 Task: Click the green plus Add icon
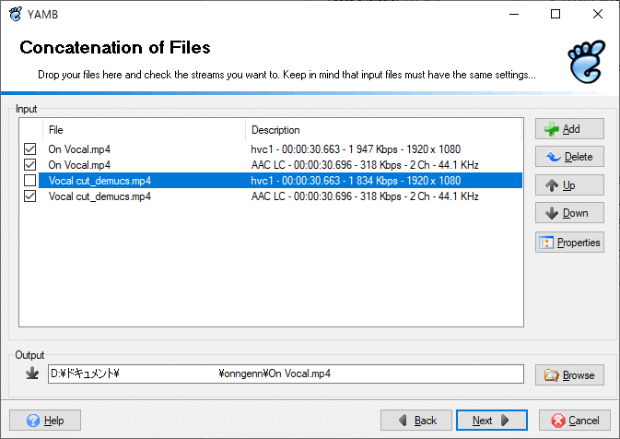coord(552,129)
